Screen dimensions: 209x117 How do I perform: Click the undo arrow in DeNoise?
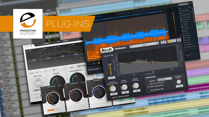point(162,42)
